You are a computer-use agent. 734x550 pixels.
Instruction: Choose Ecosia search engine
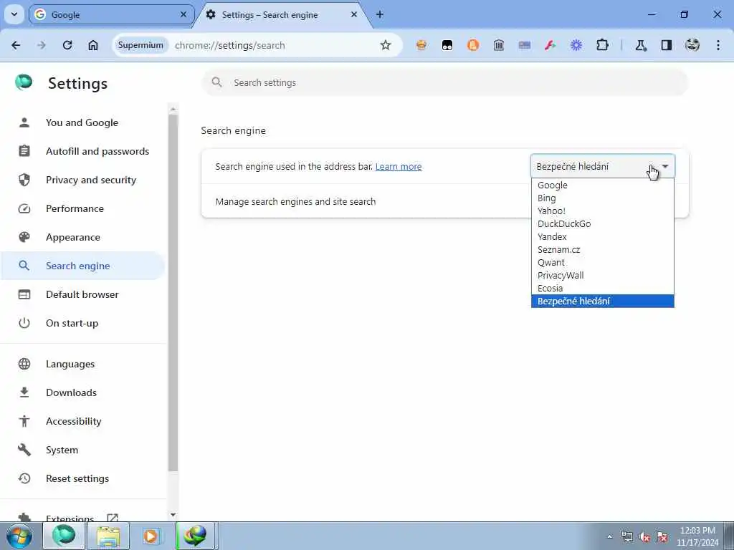(x=602, y=288)
